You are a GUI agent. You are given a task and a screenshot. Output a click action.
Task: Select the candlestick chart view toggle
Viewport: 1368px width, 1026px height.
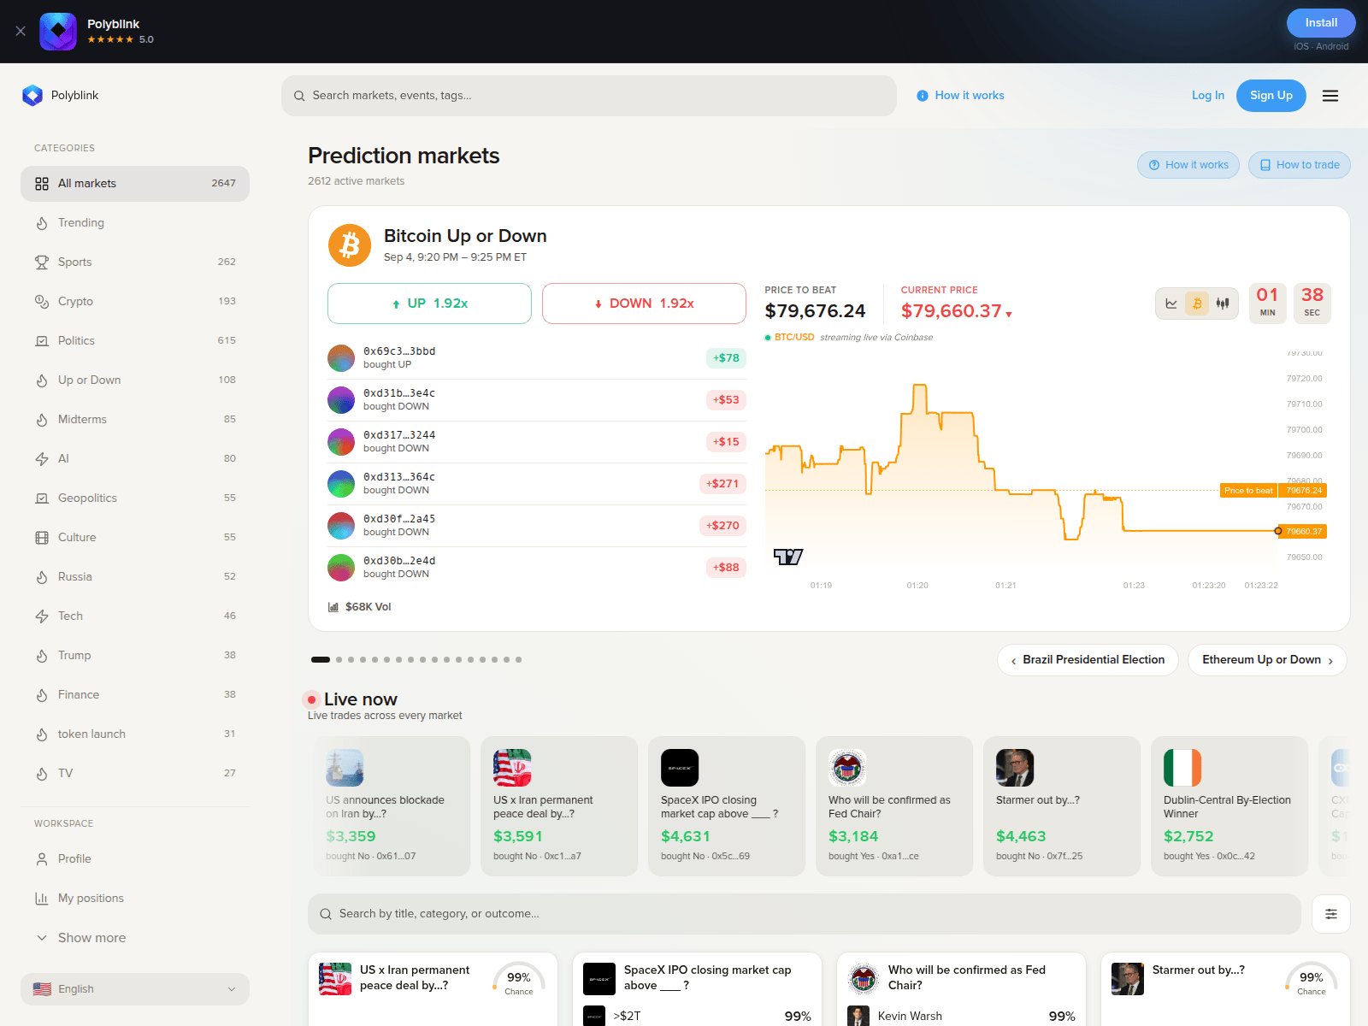pos(1223,304)
